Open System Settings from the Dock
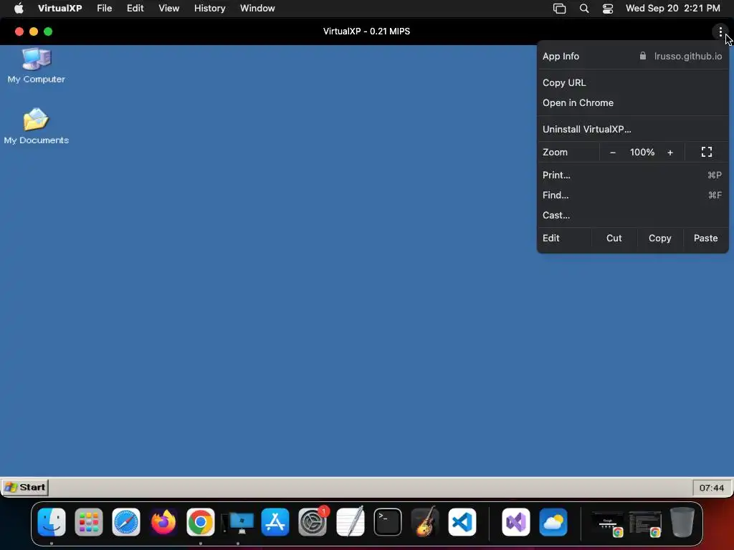 coord(313,522)
